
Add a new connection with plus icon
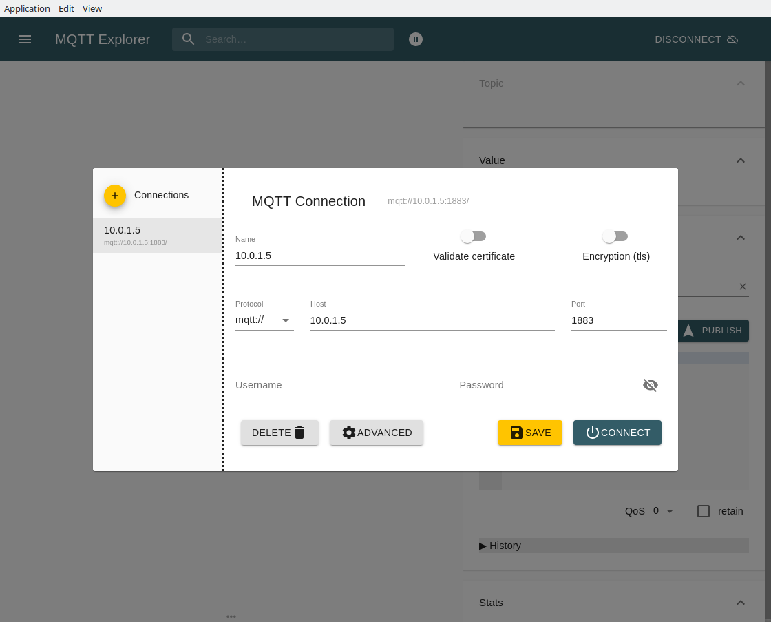[x=115, y=196]
